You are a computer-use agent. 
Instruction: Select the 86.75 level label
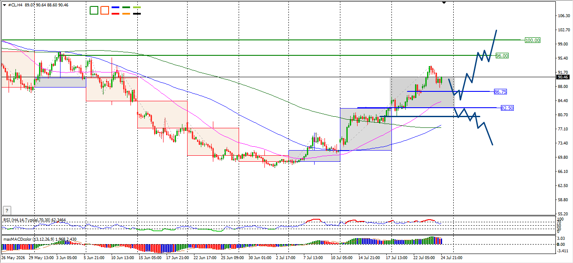[500, 92]
